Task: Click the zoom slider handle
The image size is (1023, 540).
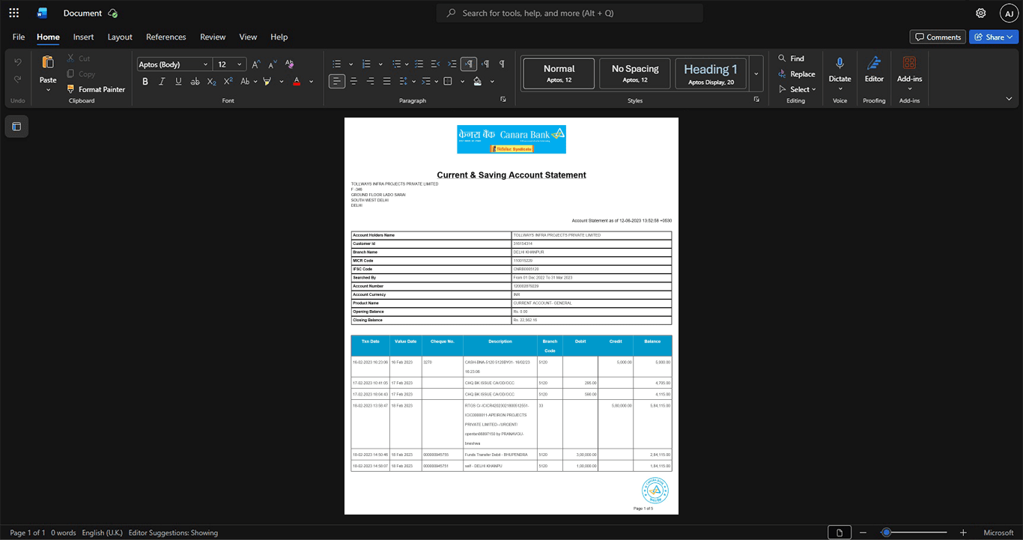Action: (886, 533)
